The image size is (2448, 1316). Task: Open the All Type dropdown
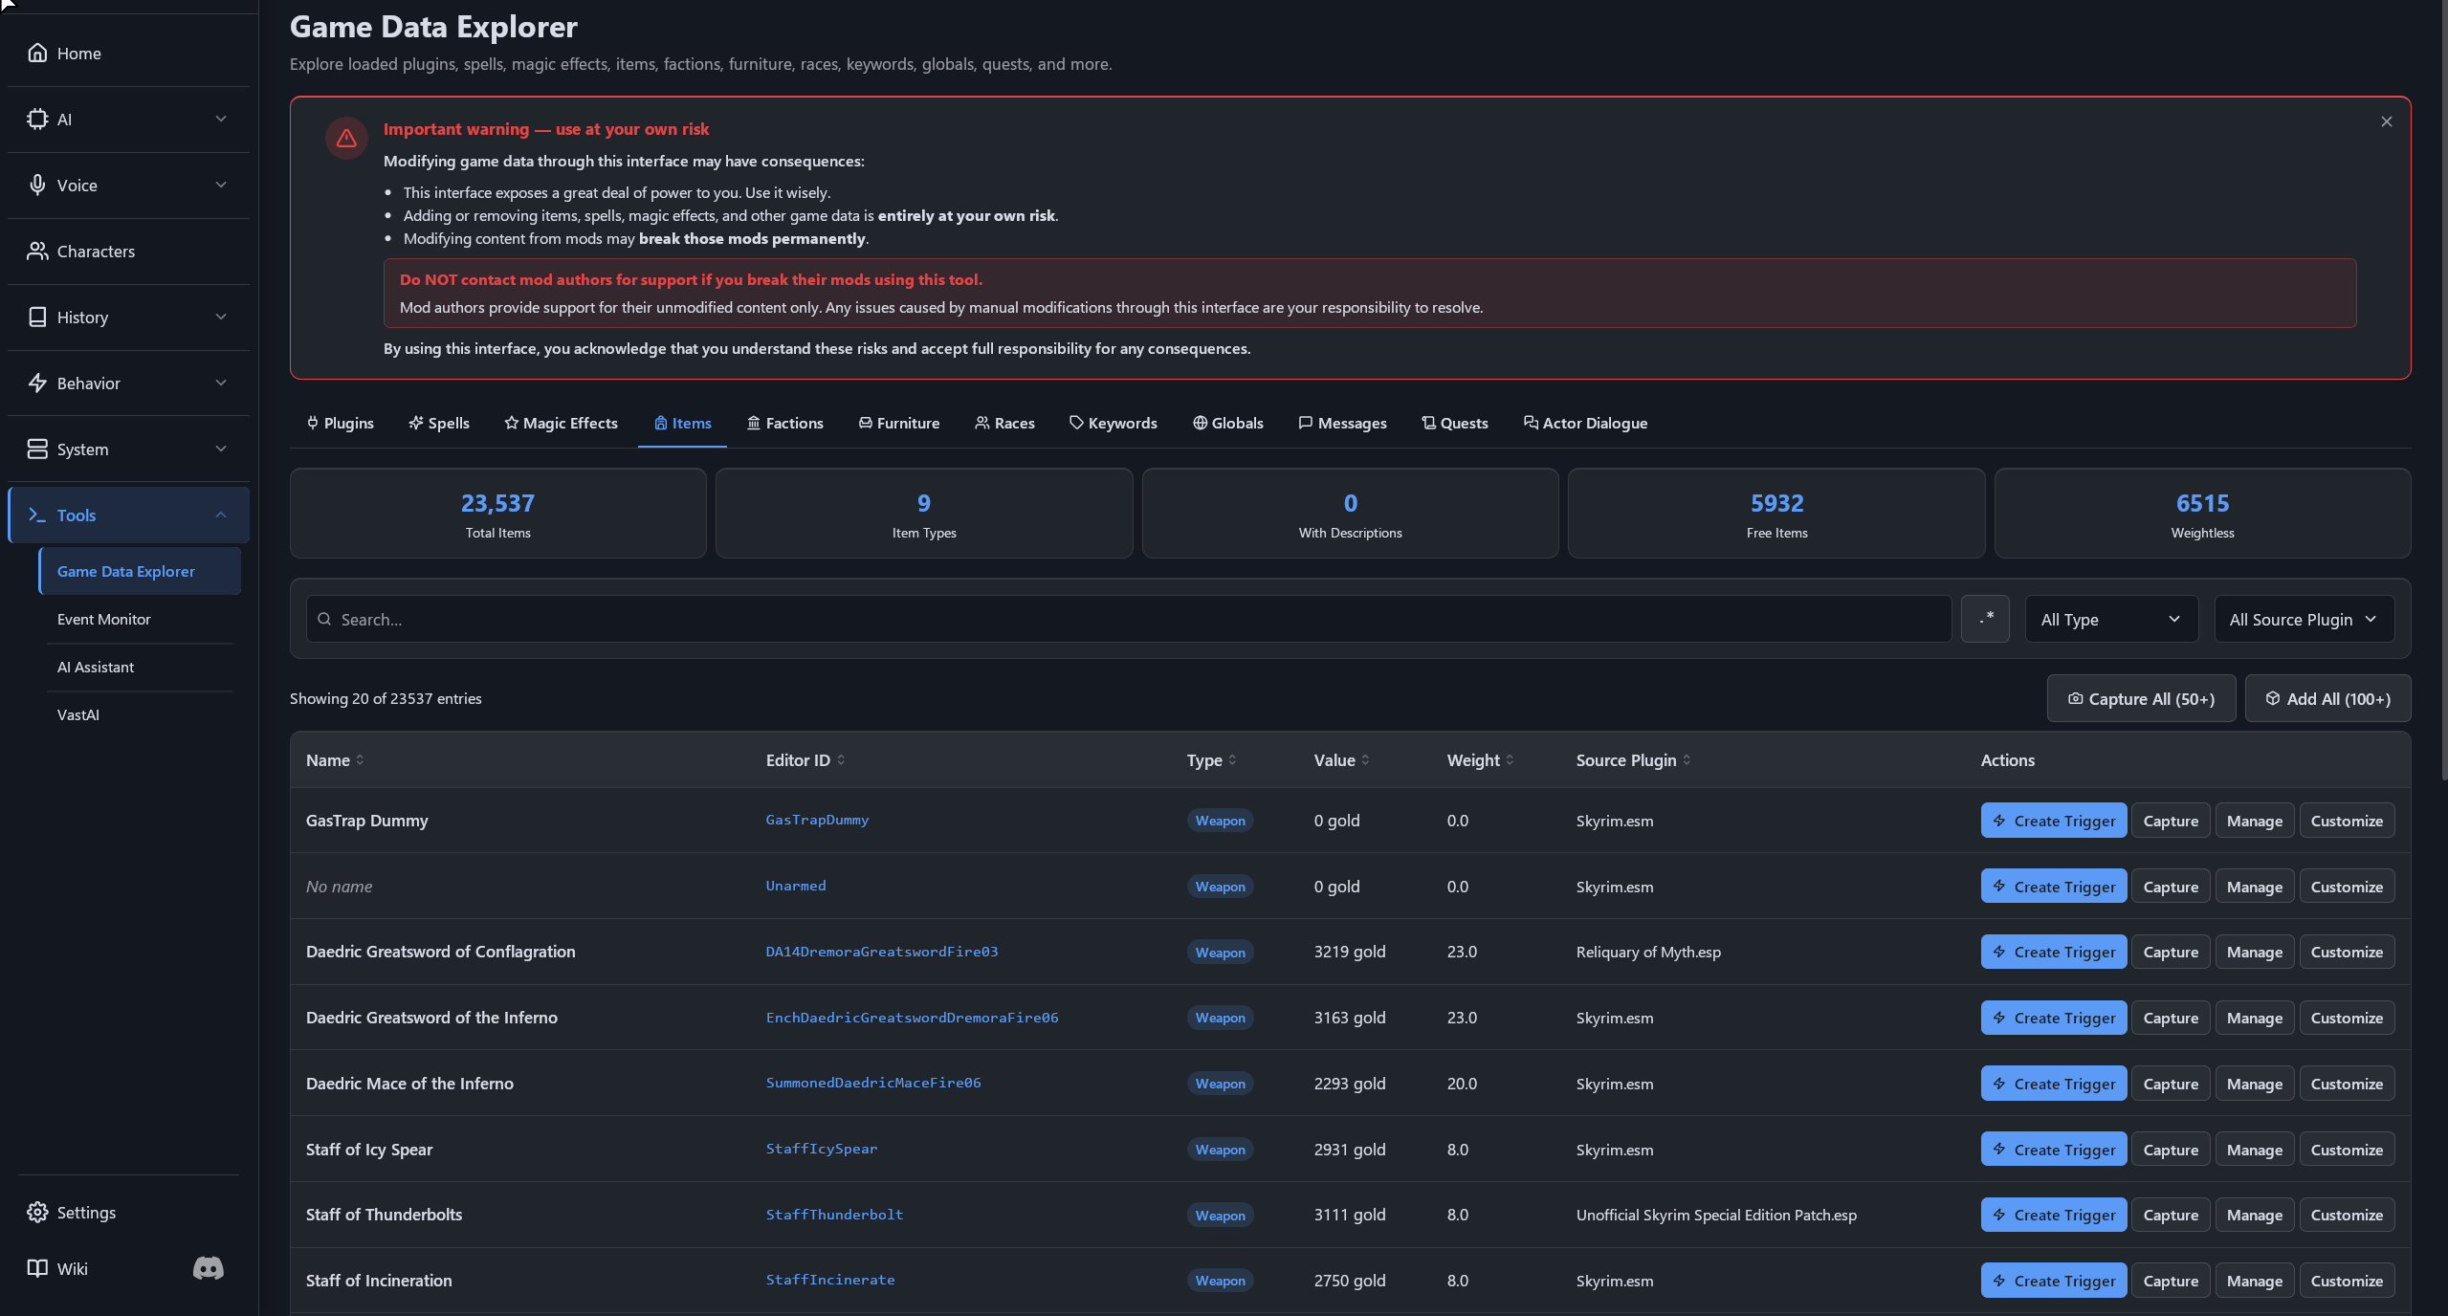tap(2111, 619)
